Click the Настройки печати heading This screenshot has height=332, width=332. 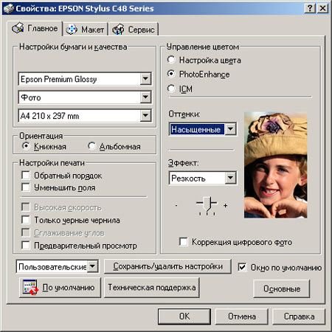(x=52, y=163)
